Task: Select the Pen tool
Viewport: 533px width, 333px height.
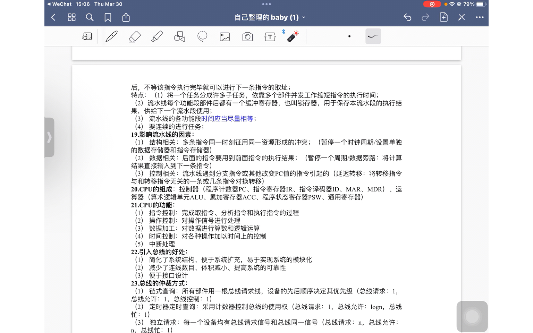Action: (111, 36)
